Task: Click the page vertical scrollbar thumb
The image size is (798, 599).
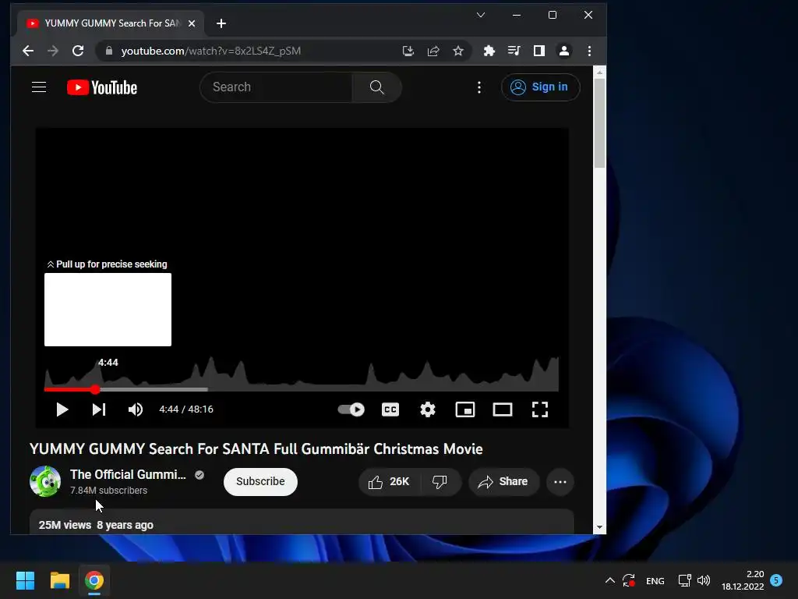Action: [599, 124]
